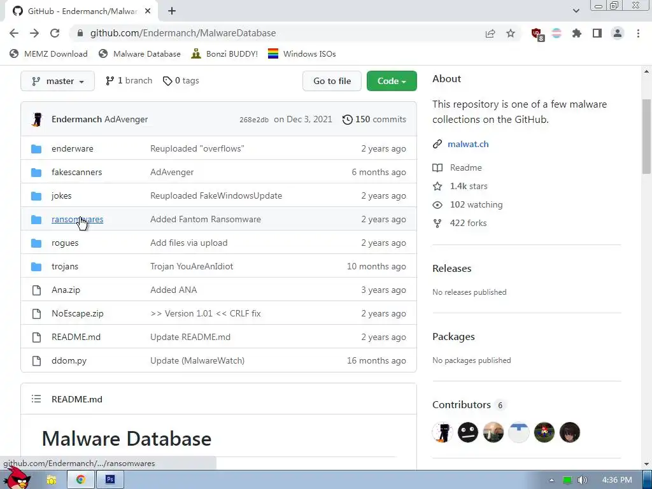
Task: View the 150 commits history
Action: pos(374,119)
